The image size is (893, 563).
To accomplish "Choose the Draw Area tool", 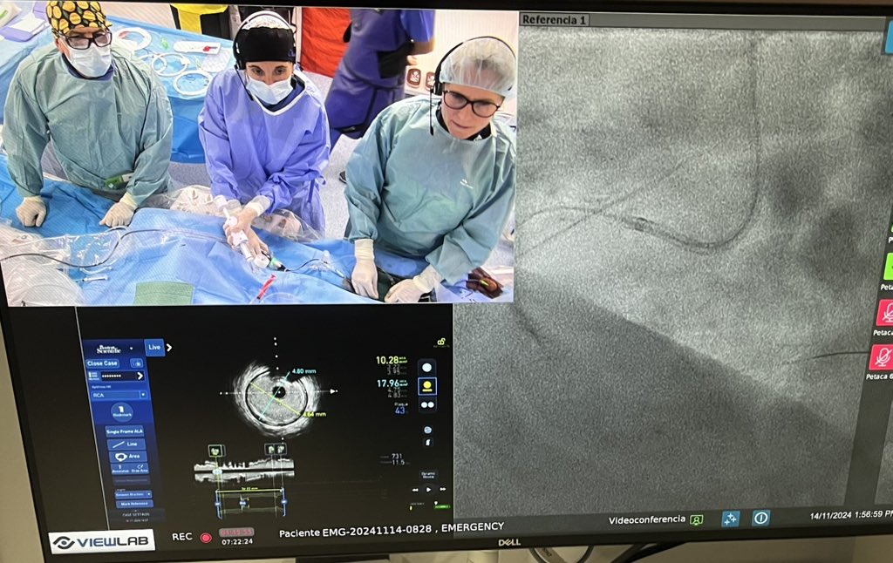I will pos(140,468).
